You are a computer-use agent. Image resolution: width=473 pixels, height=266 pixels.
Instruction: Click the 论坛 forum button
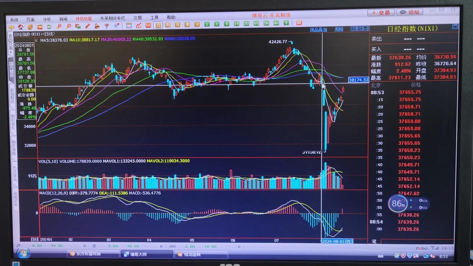(409, 12)
